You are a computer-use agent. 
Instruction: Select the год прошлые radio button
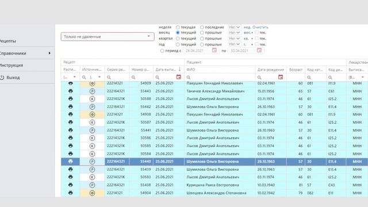point(202,44)
